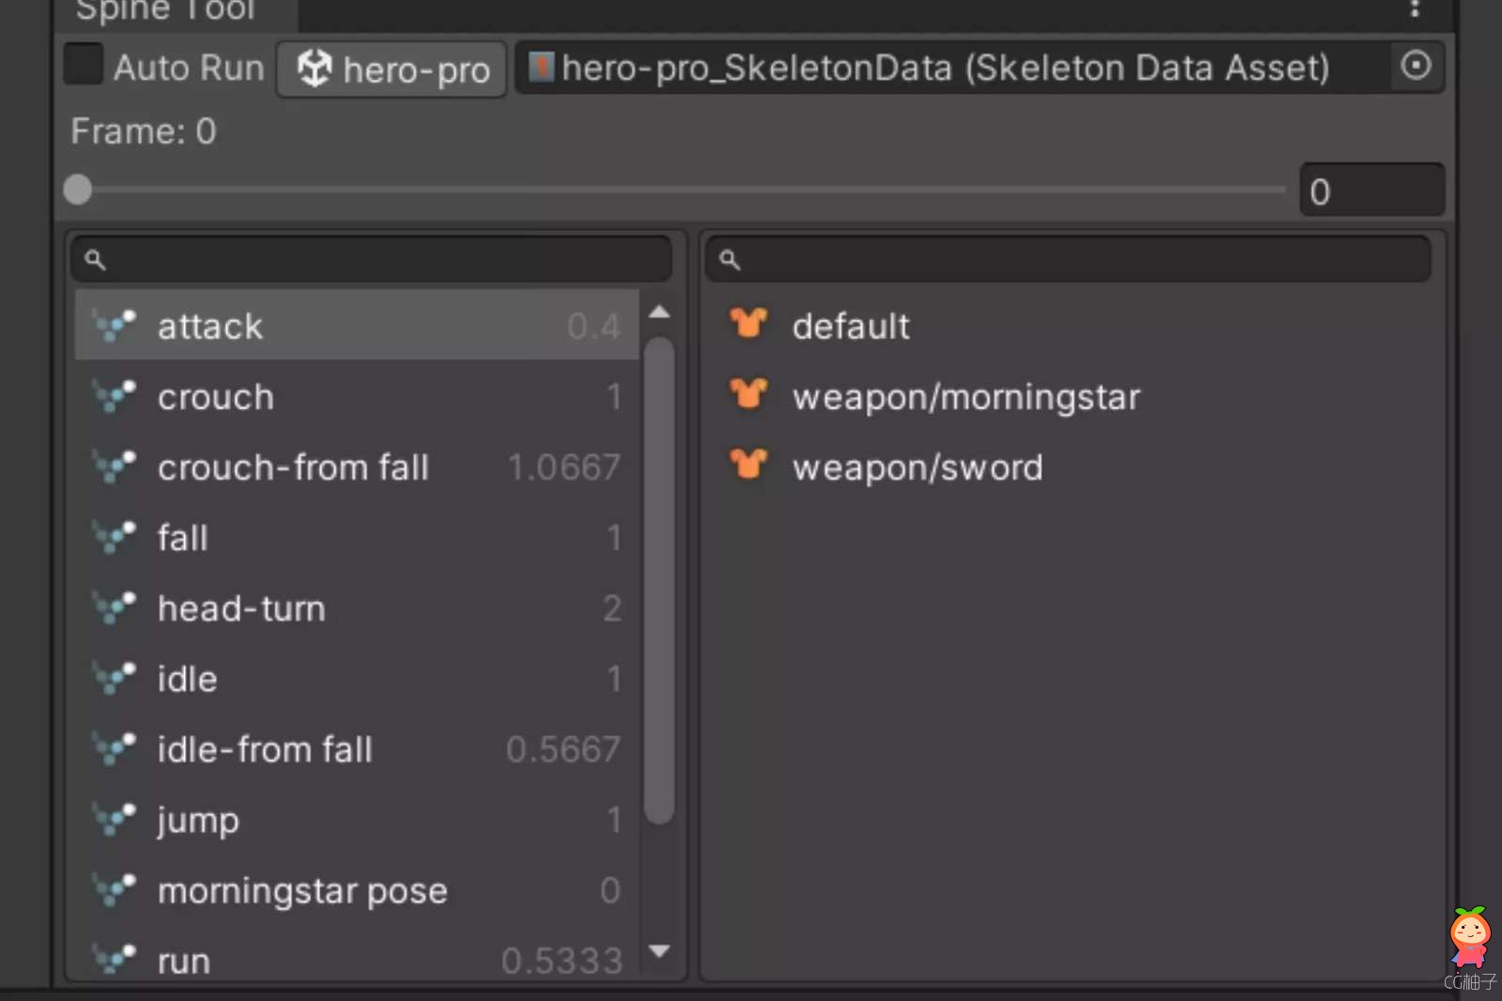1502x1001 pixels.
Task: Click the frame slider handle
Action: pos(78,190)
